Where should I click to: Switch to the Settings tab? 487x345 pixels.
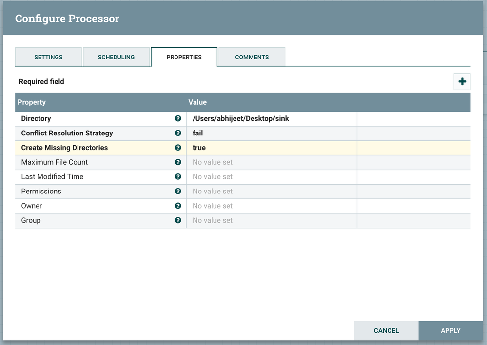click(x=48, y=57)
